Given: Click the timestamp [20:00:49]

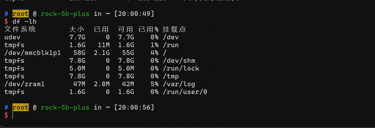Looking at the screenshot, I should pyautogui.click(x=134, y=14).
